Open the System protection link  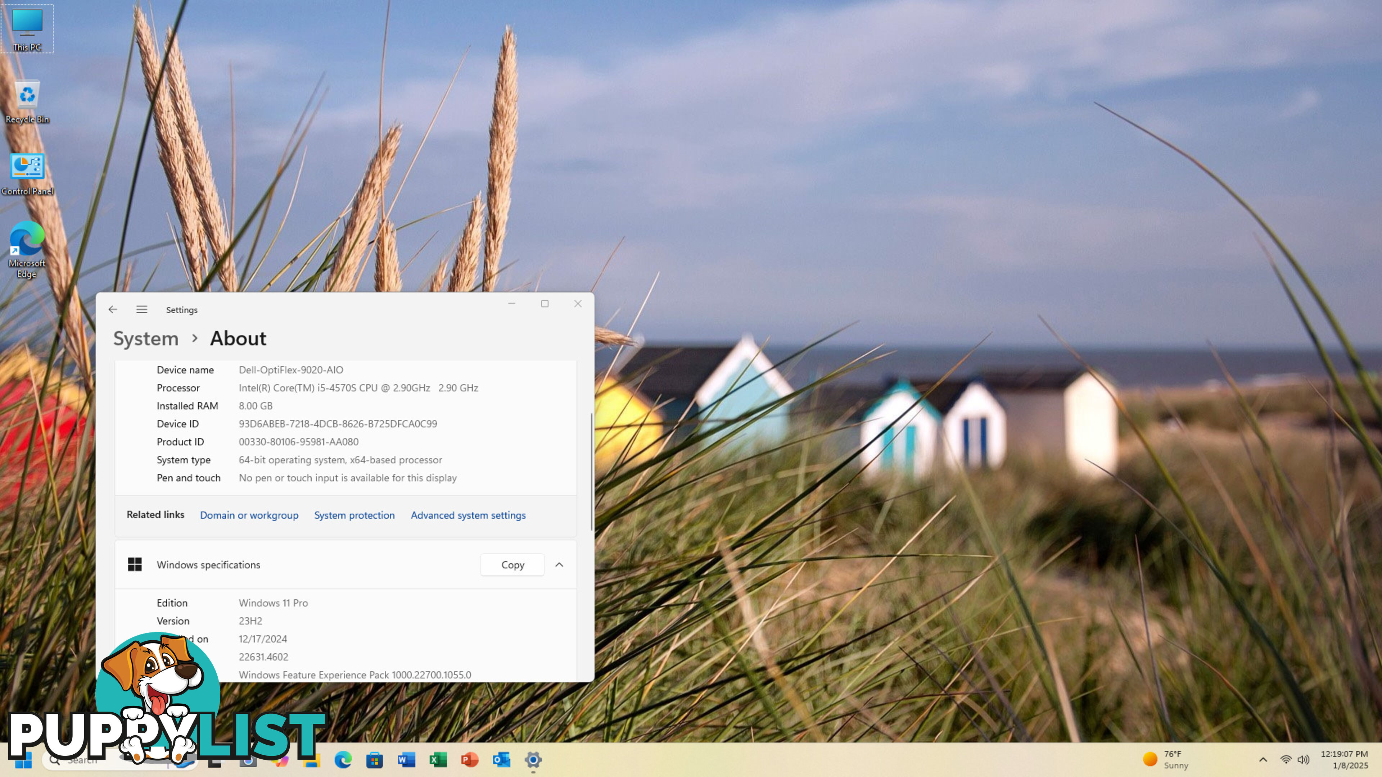(x=354, y=515)
